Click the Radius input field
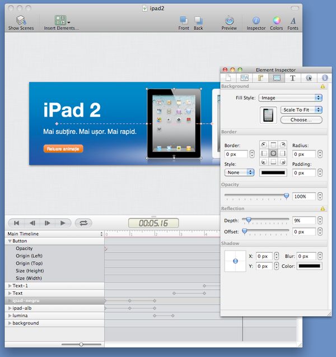Screen dimensions: 336x357 (x=304, y=154)
